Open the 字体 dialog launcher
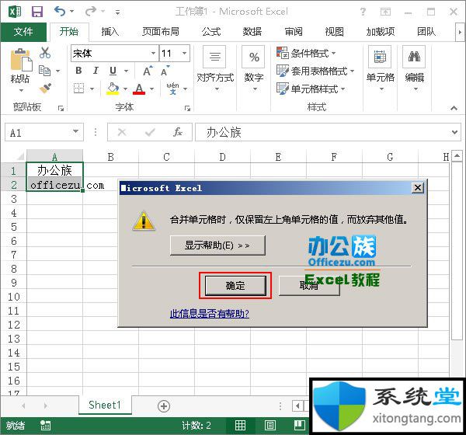This screenshot has width=466, height=435. [x=187, y=108]
